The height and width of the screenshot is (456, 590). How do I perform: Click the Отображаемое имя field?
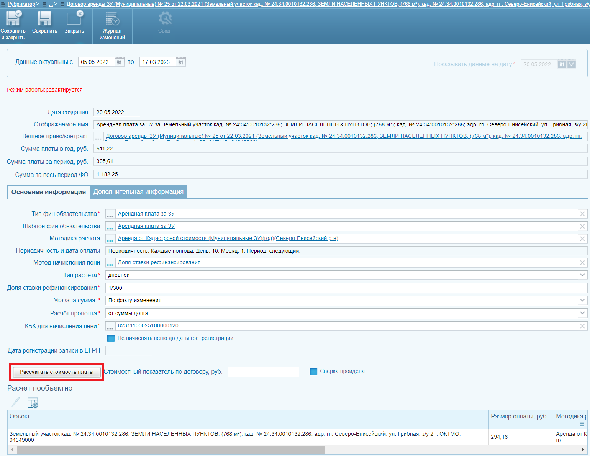340,124
